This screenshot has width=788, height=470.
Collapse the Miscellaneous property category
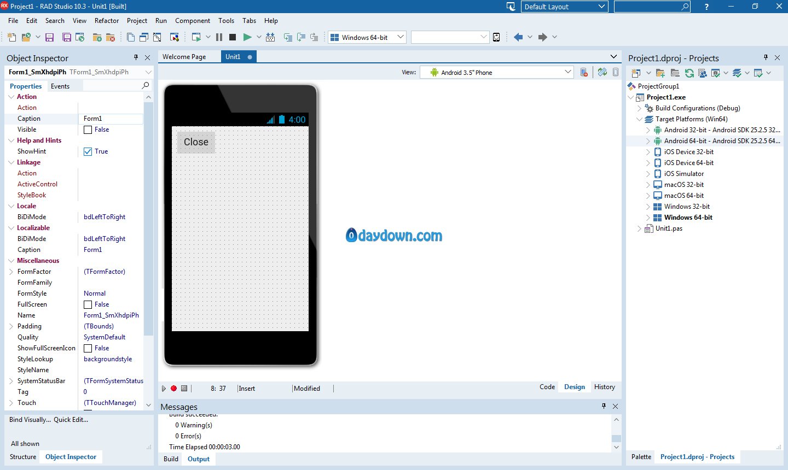11,261
